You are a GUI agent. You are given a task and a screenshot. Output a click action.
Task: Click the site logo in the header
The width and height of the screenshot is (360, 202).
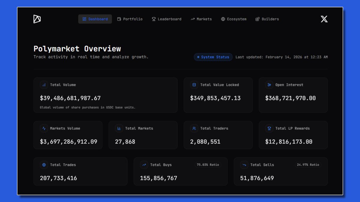coord(37,19)
